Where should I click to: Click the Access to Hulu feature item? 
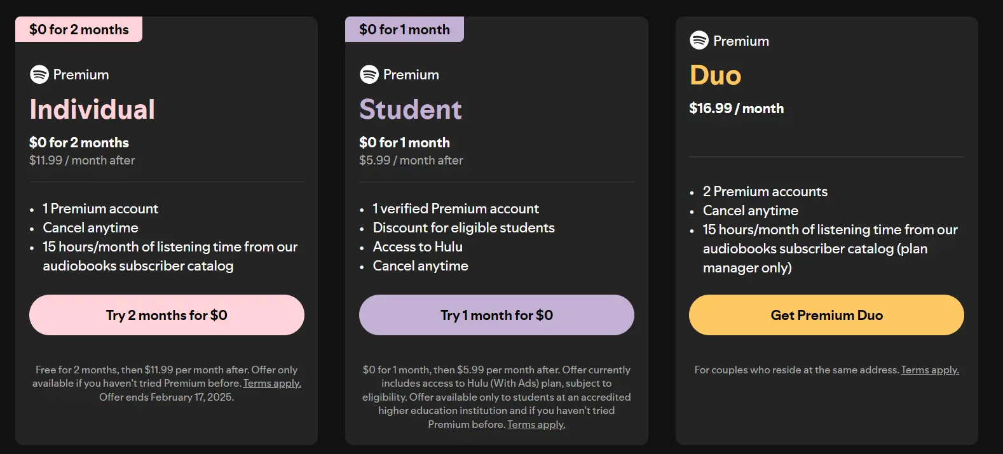click(x=418, y=246)
